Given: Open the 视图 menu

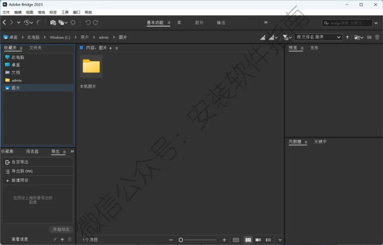Looking at the screenshot, I should point(29,12).
